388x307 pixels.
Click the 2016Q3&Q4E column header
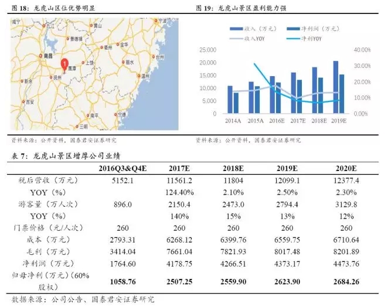122,169
